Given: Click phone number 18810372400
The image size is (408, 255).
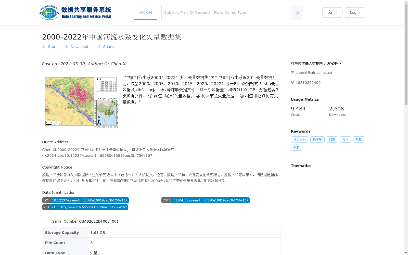Looking at the screenshot, I should (308, 83).
